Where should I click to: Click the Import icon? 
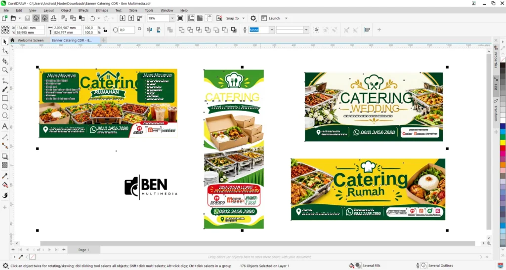(123, 18)
